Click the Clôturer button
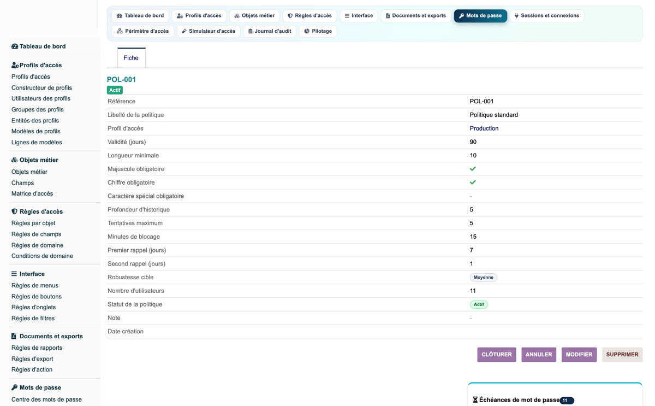Screen dimensions: 655x406 (497, 355)
